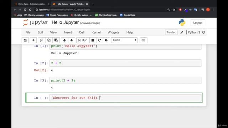Open the Google Переводчик bookmark
Viewport: 228px width, 128px height.
tap(57, 15)
